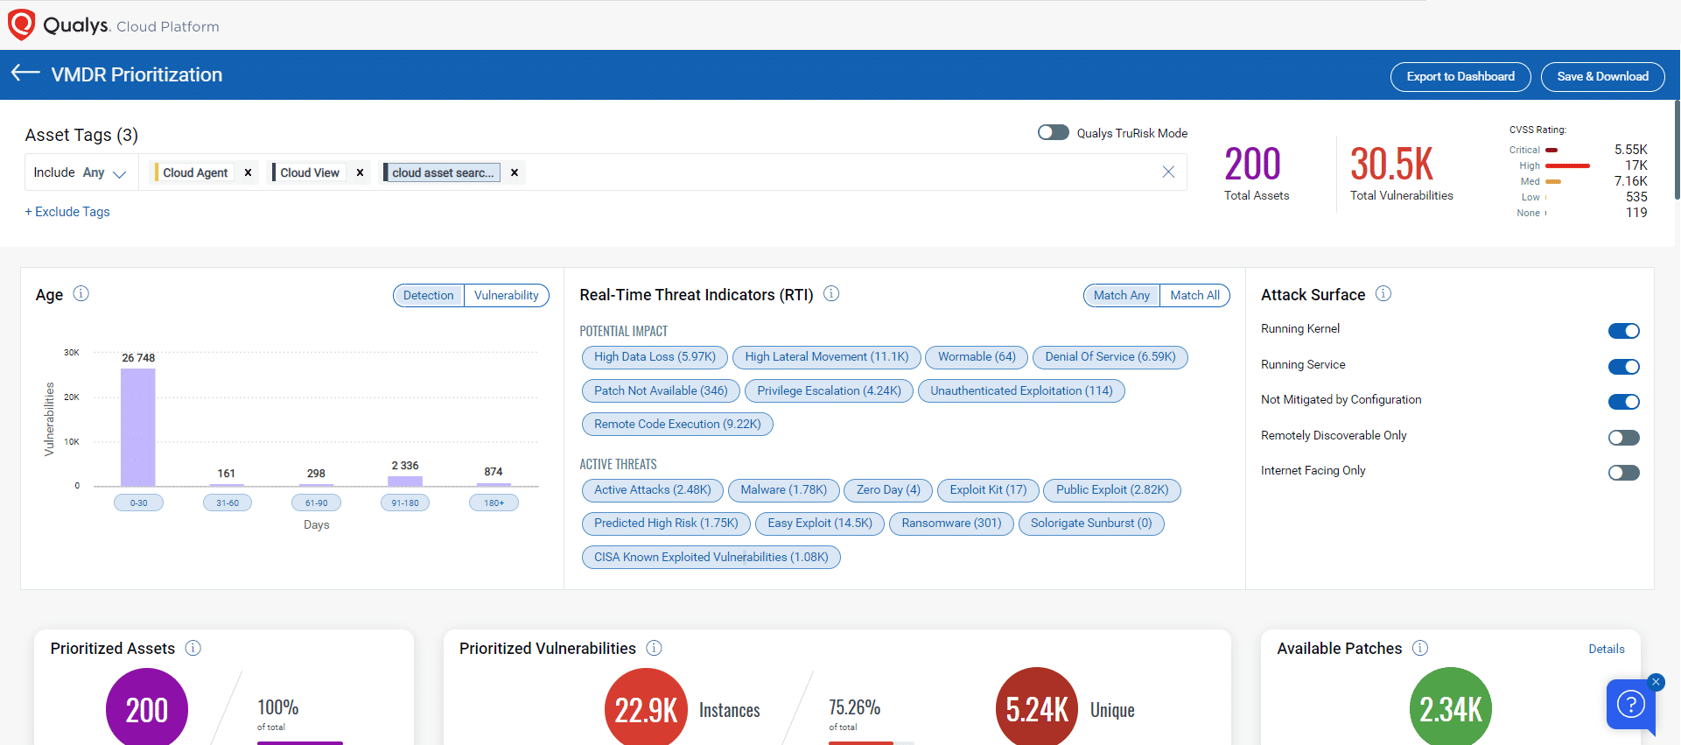The image size is (1681, 745).
Task: Filter by High Lateral Movement (11.1K)
Action: 827,357
